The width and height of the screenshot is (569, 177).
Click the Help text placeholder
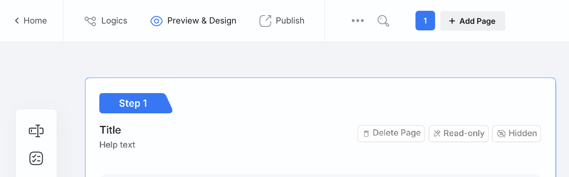pyautogui.click(x=117, y=145)
